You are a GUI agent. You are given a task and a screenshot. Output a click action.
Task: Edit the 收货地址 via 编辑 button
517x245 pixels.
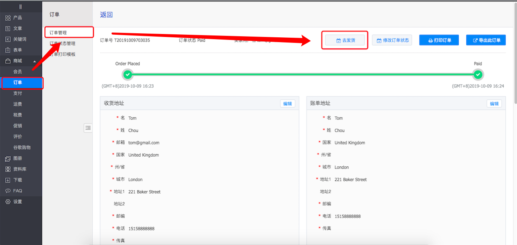(x=287, y=104)
